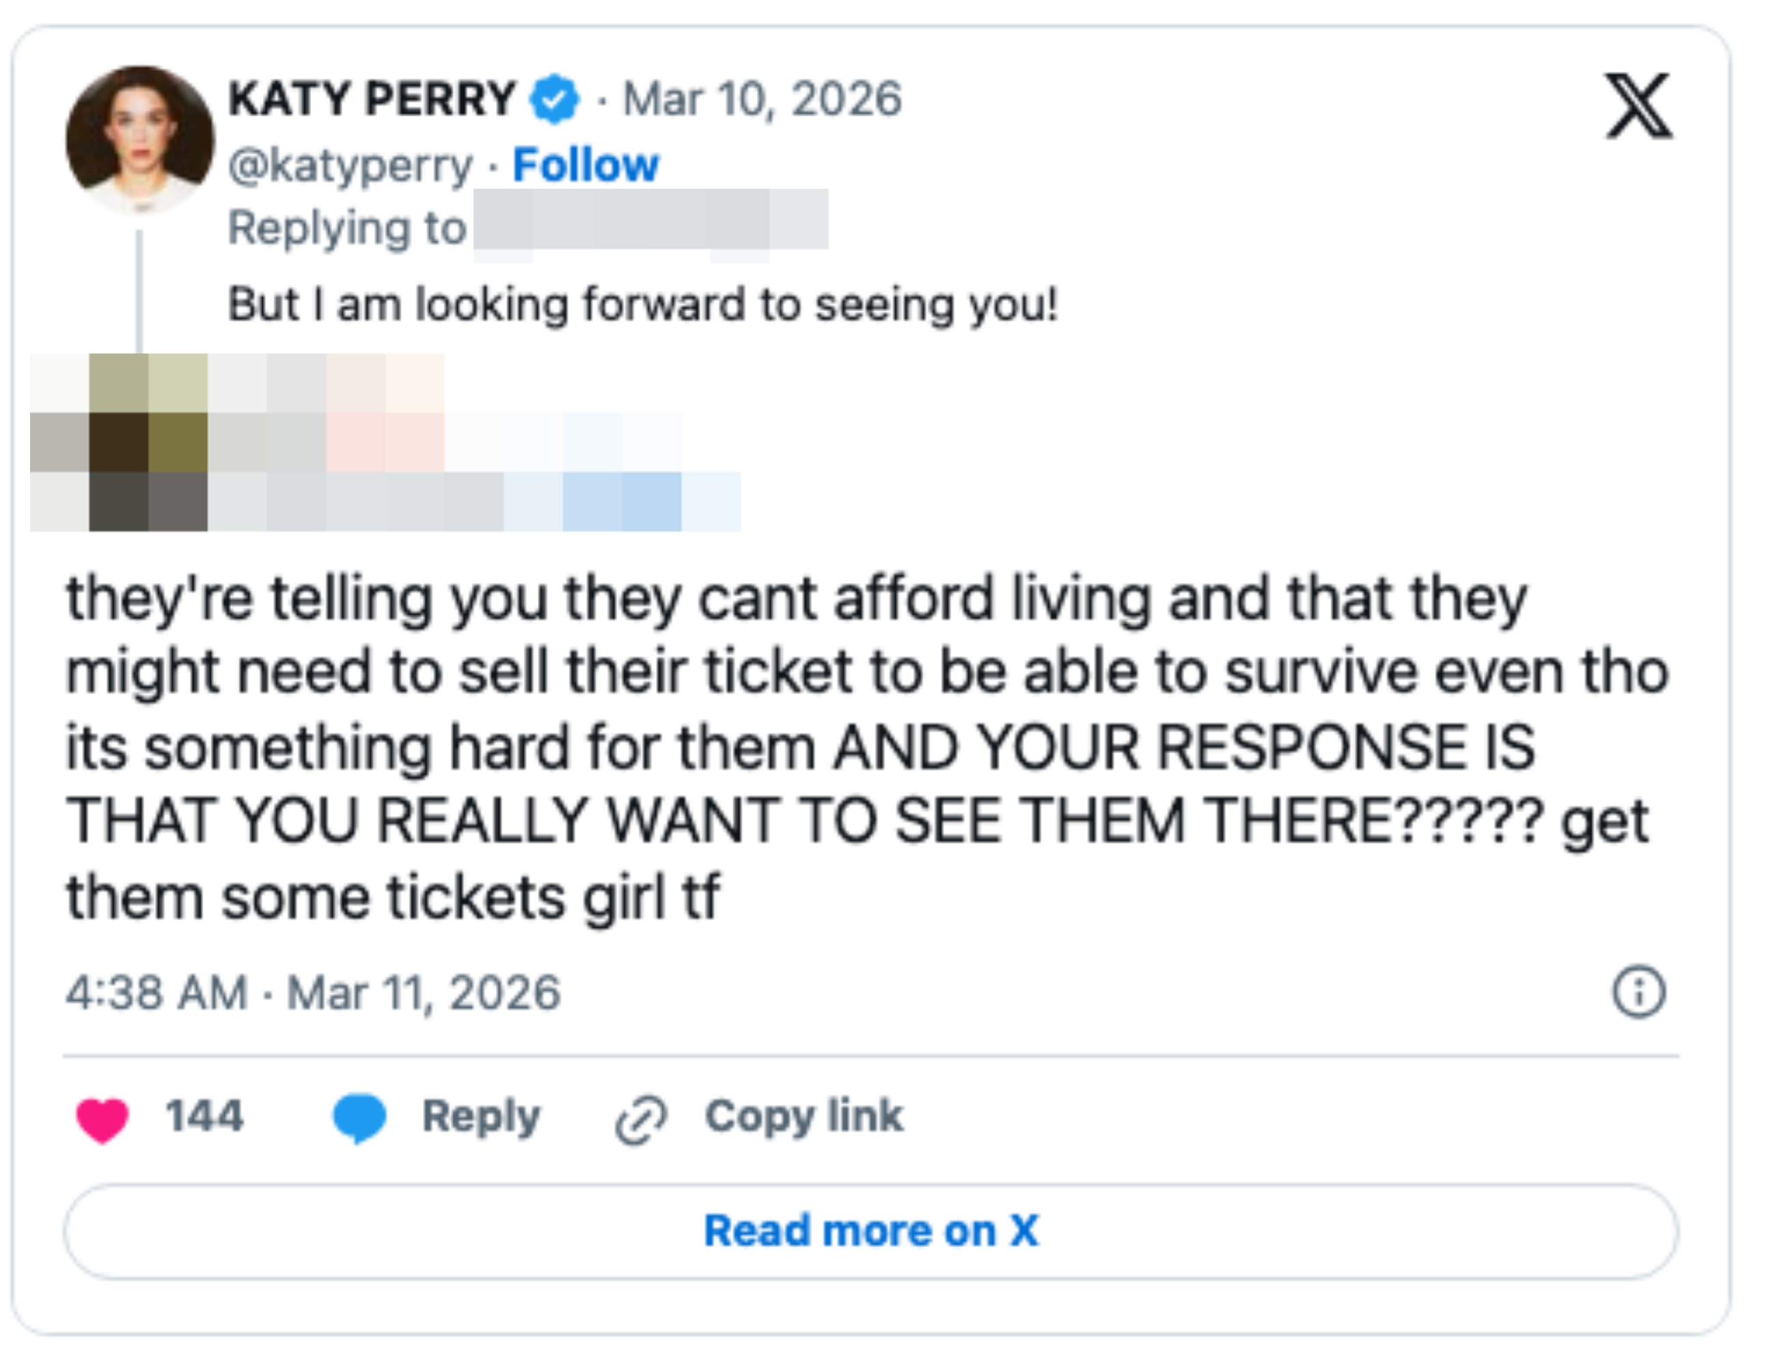Click the copy link chain icon
Viewport: 1773px width, 1366px height.
click(644, 1117)
